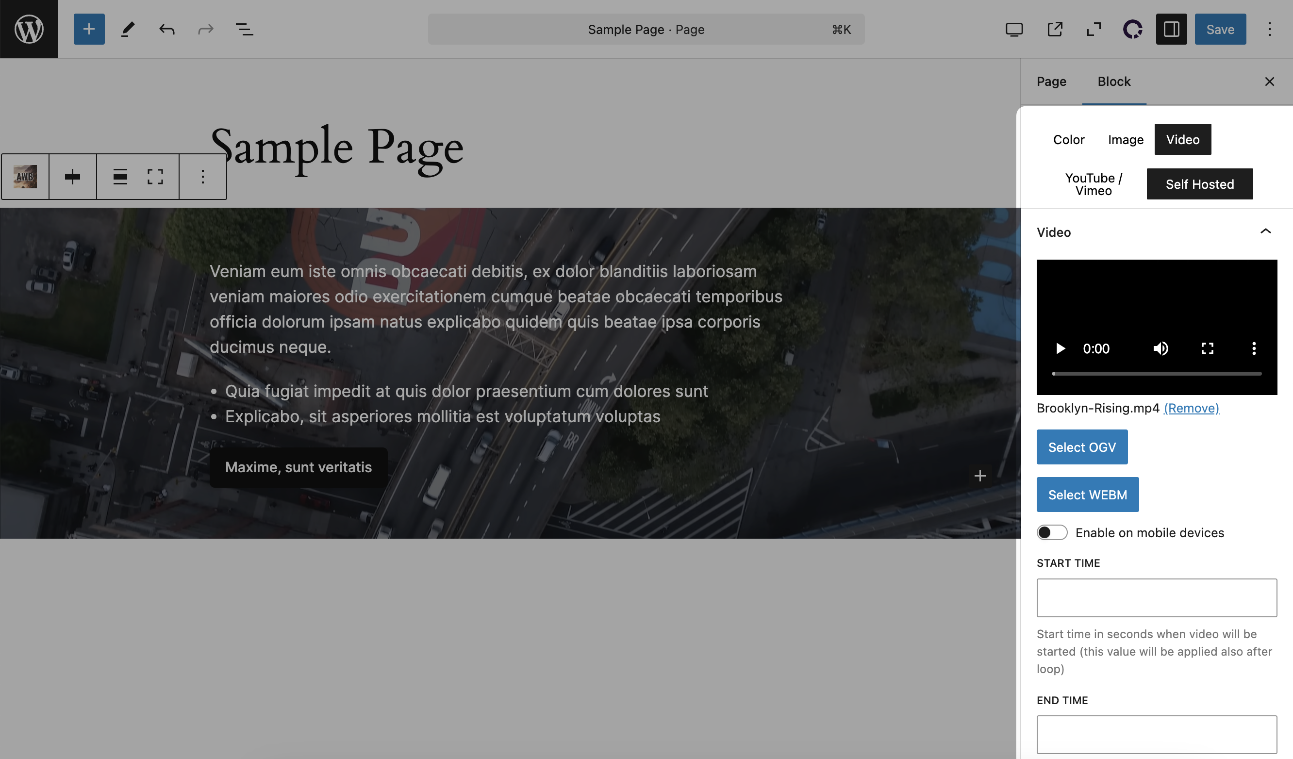Click the Start Time input field
This screenshot has width=1293, height=759.
1156,597
